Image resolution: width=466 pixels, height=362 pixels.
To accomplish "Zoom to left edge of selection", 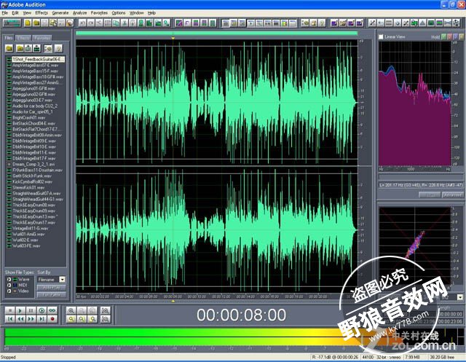I will [82, 319].
